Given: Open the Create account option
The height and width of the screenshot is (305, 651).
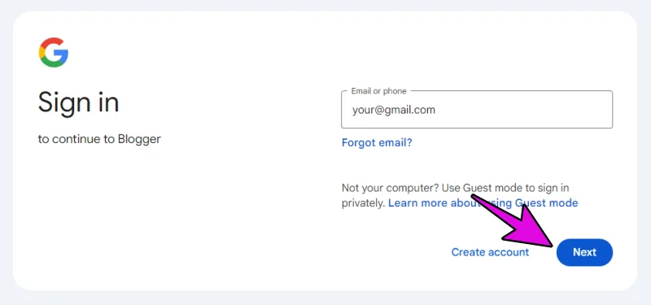Looking at the screenshot, I should point(490,252).
